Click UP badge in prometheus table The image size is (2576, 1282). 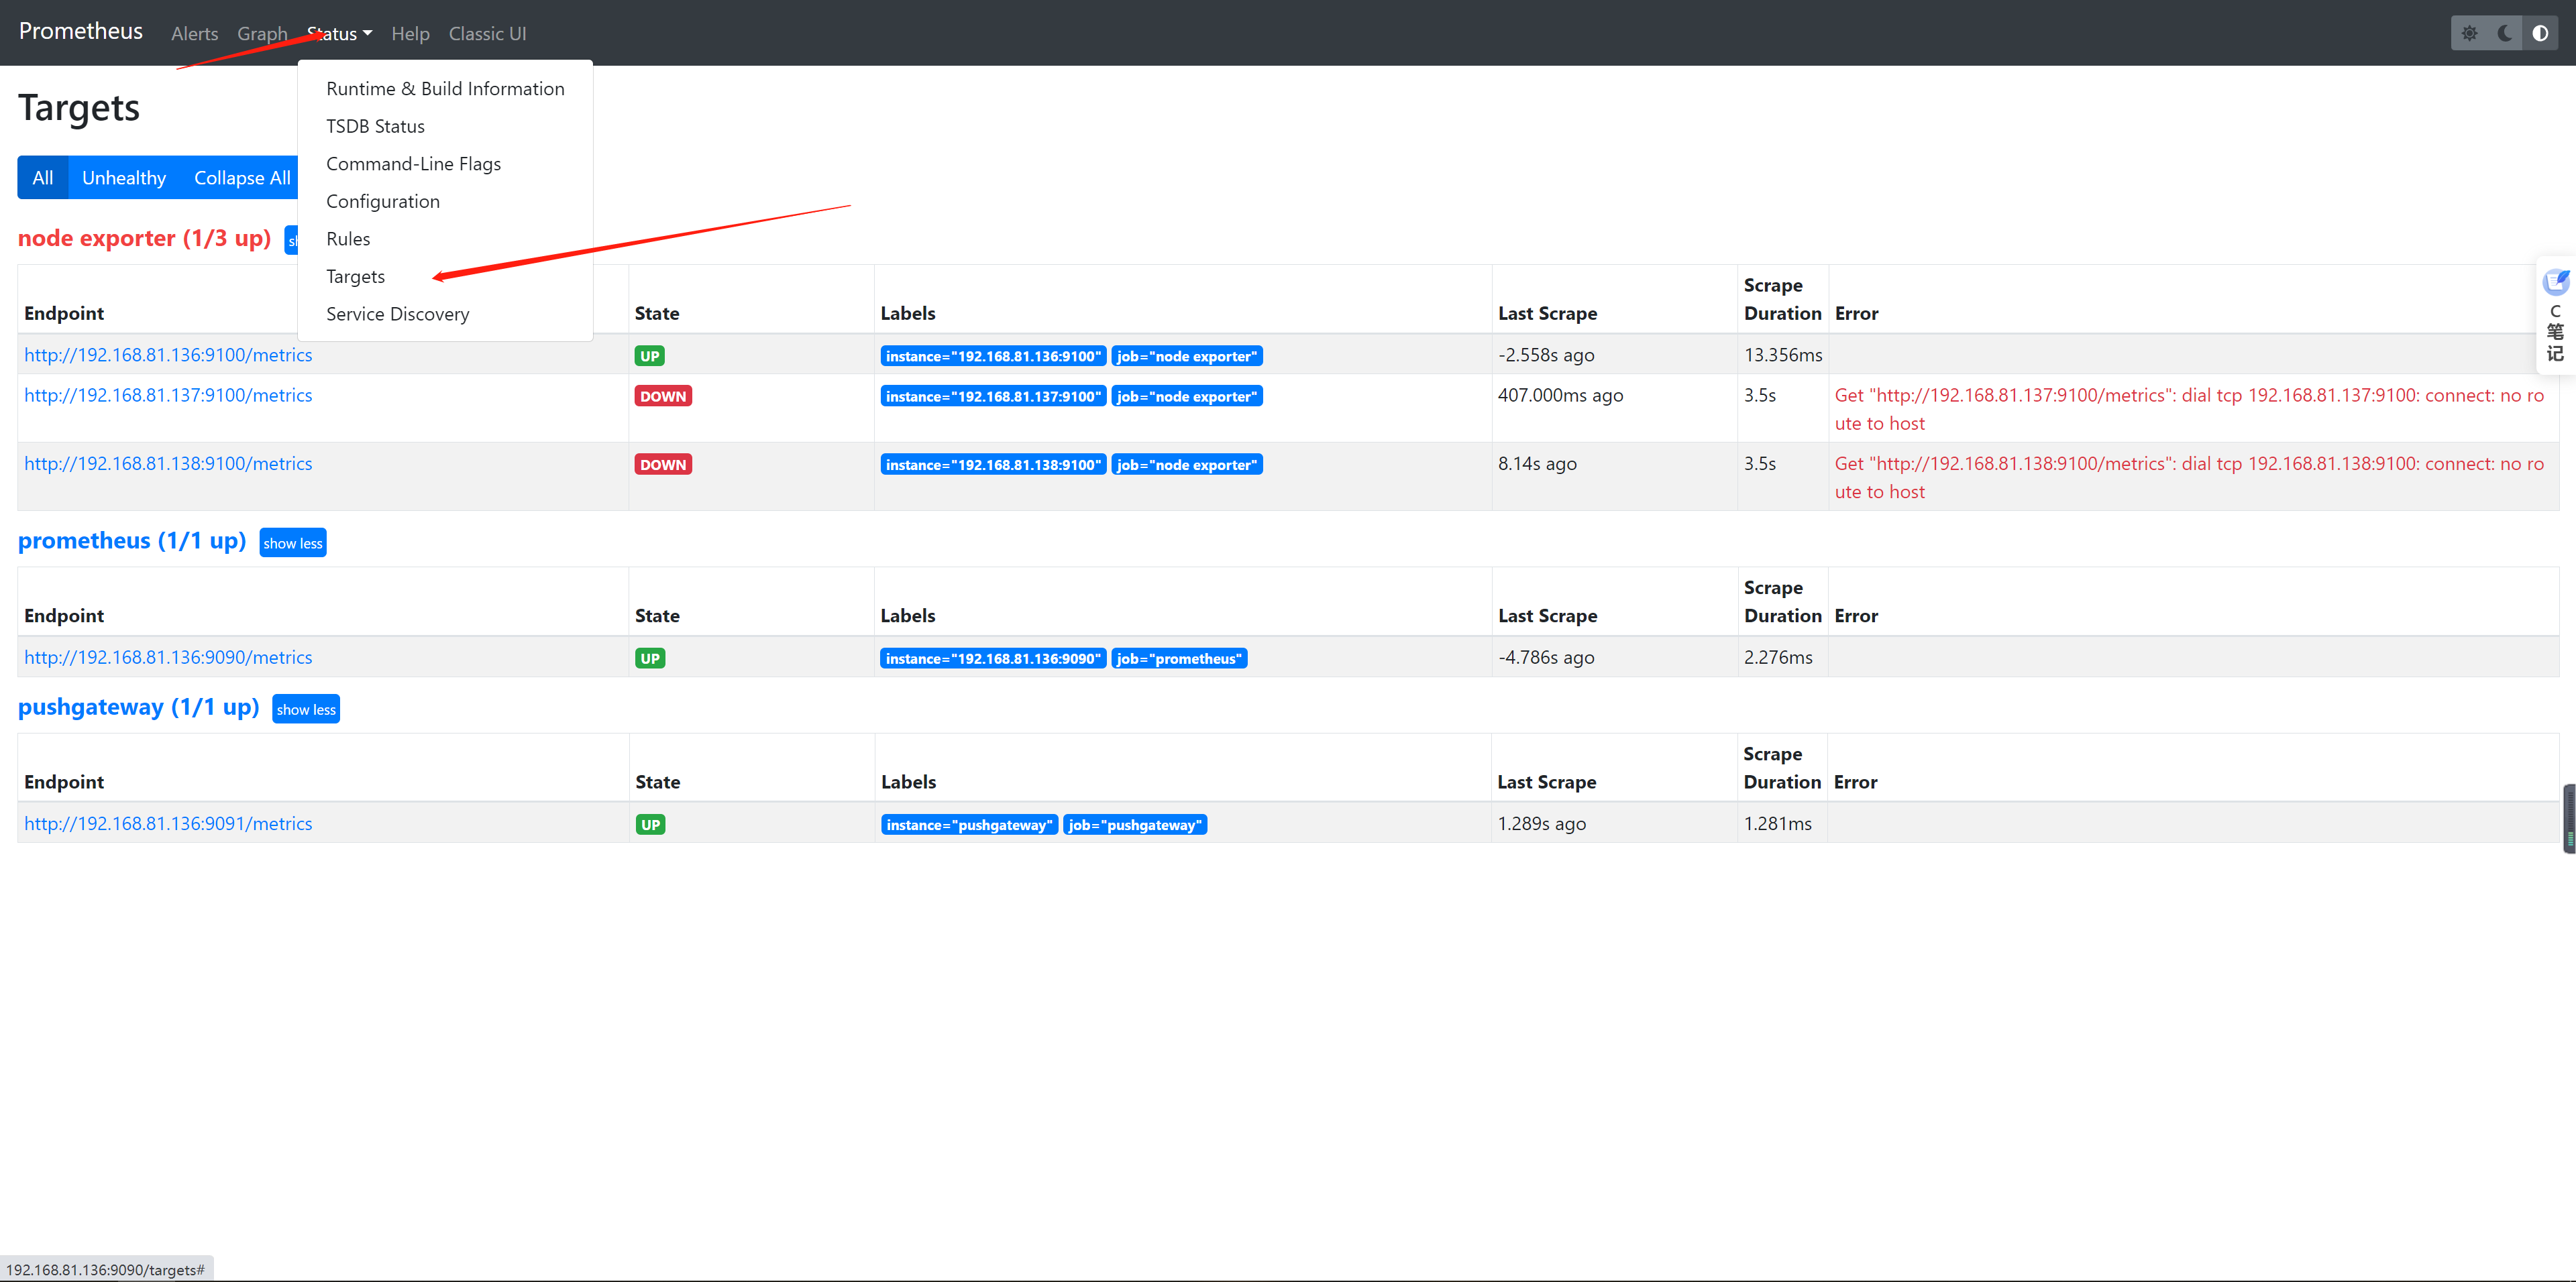[x=650, y=658]
